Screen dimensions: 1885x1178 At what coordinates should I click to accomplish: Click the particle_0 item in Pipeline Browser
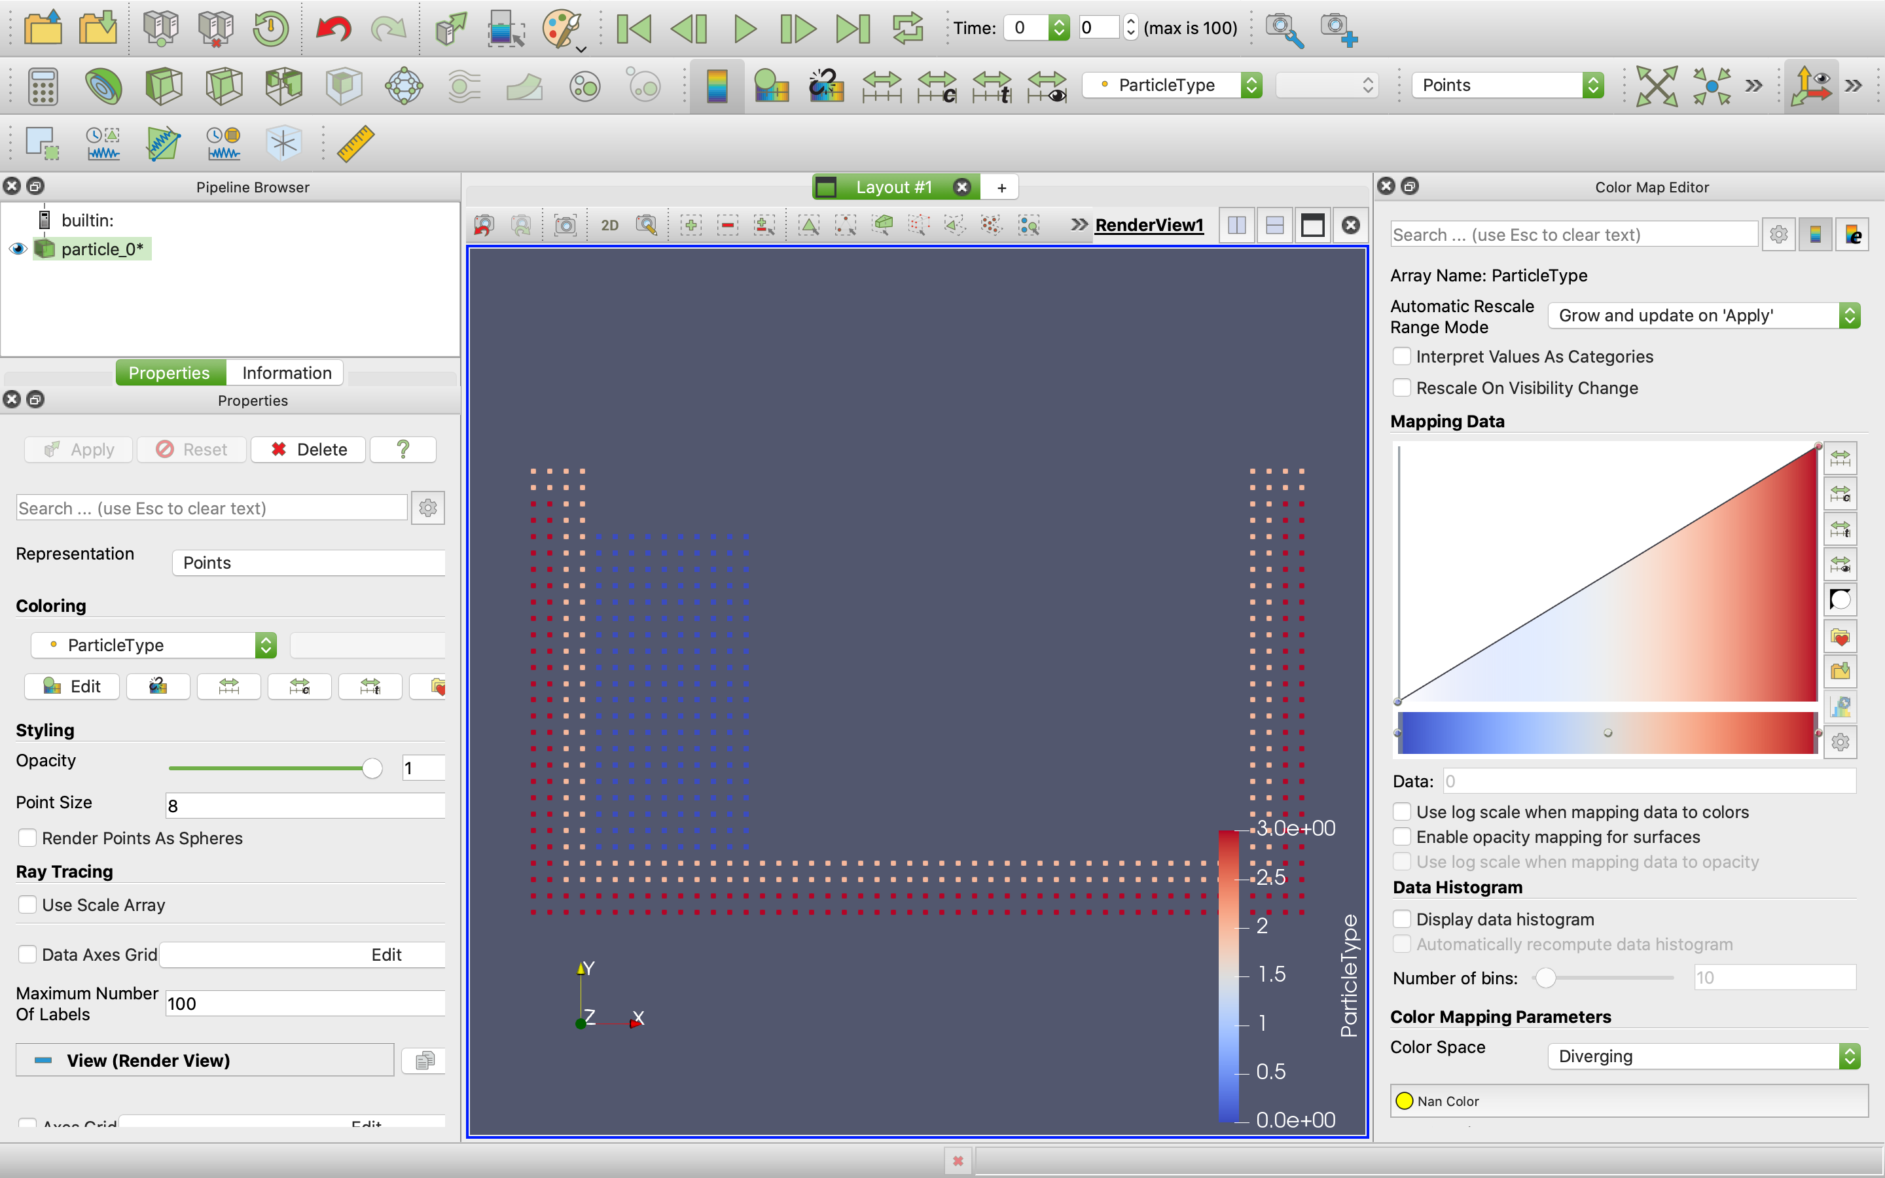click(105, 247)
